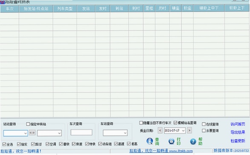The width and height of the screenshot is (250, 155).
Task: Toggle the 普快 checkbox
Action: [61, 144]
